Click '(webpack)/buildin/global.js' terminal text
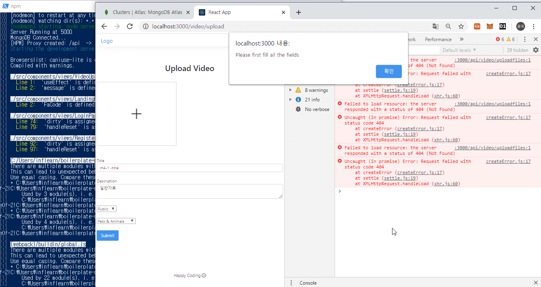 point(48,244)
